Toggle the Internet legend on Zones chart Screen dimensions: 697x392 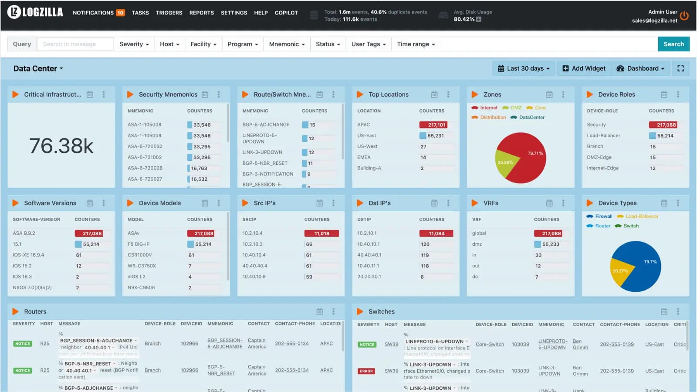pyautogui.click(x=485, y=108)
